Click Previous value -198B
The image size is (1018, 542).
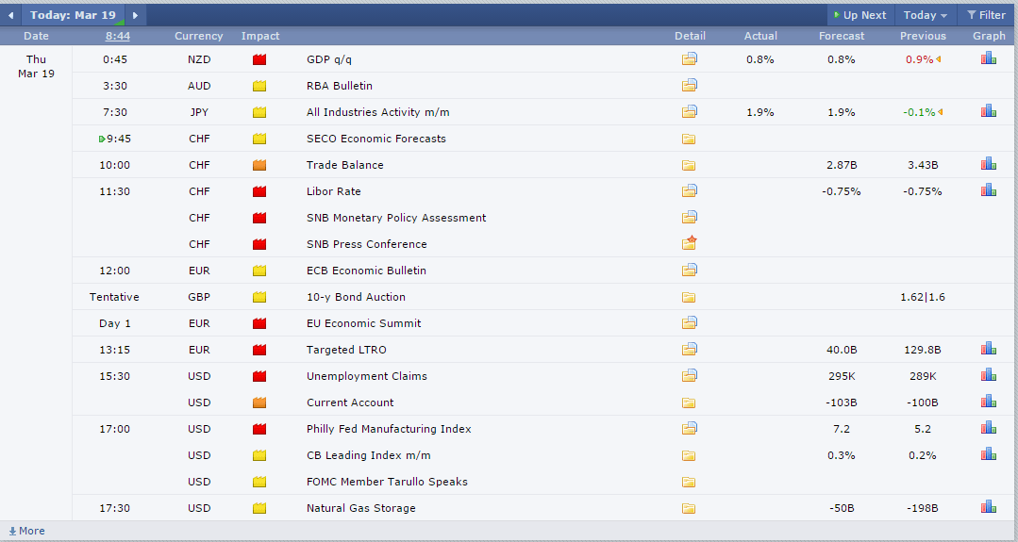[923, 508]
